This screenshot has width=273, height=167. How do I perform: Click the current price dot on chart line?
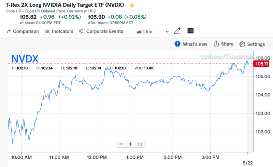[x=248, y=64]
